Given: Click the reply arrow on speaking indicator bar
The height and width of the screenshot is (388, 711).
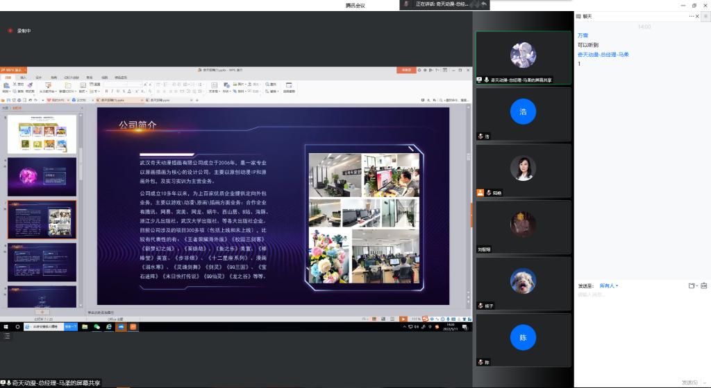Looking at the screenshot, I should coord(484,4).
